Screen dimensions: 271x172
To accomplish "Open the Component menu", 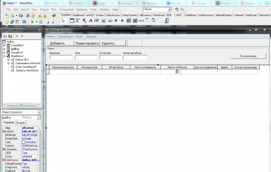I will (x=66, y=10).
